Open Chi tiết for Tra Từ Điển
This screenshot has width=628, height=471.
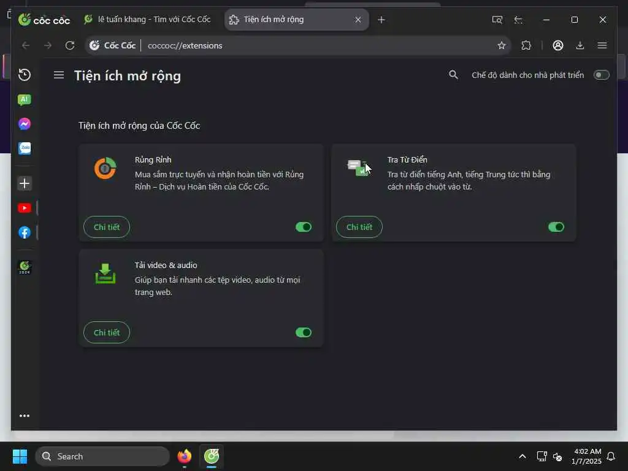(359, 227)
